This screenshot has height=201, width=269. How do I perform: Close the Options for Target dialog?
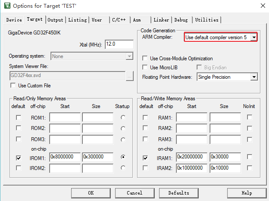click(x=263, y=6)
